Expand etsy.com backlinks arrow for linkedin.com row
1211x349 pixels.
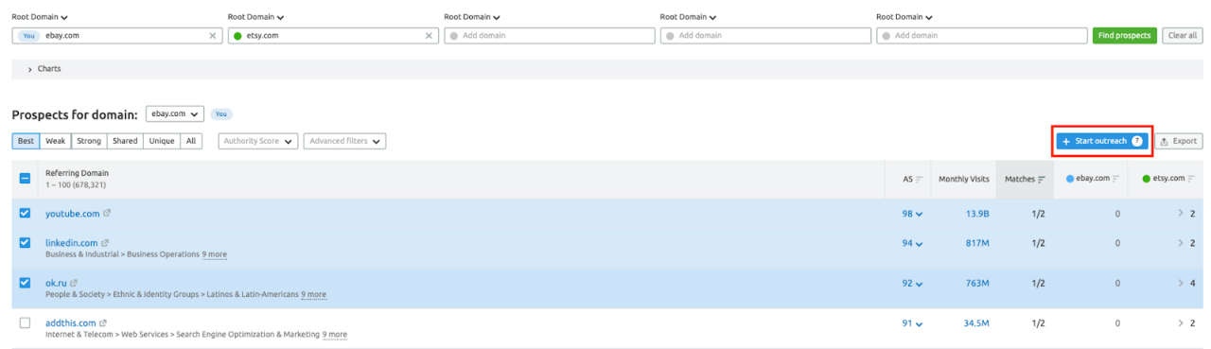[x=1181, y=243]
